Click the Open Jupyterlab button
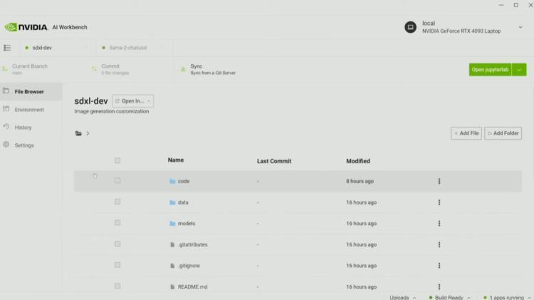This screenshot has height=300, width=534. click(x=490, y=70)
